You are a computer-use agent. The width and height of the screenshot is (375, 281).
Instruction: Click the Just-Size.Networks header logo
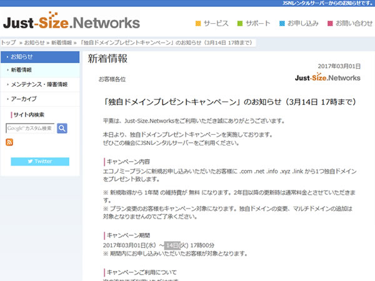71,21
